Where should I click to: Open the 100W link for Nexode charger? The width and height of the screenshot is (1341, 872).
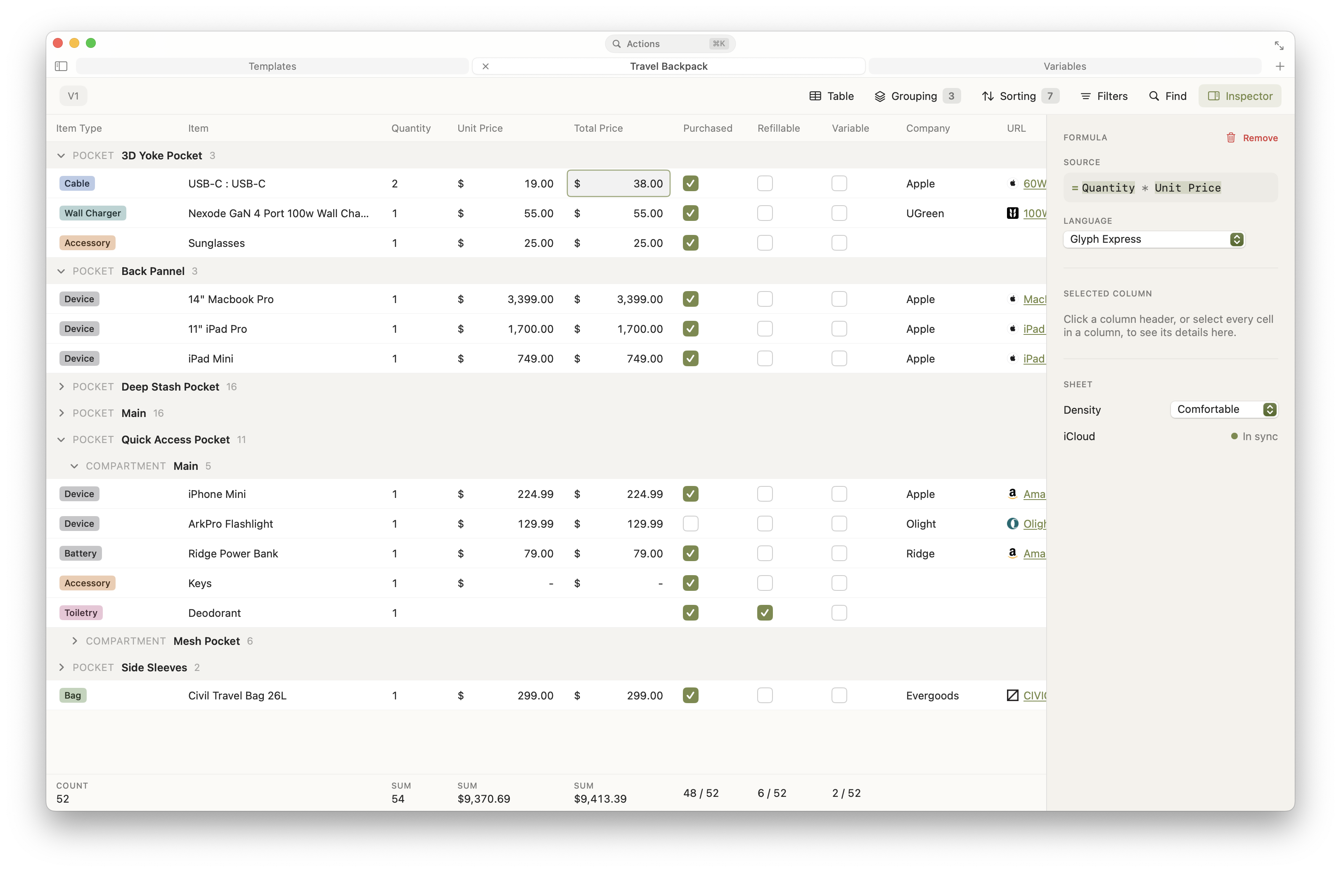(x=1035, y=213)
